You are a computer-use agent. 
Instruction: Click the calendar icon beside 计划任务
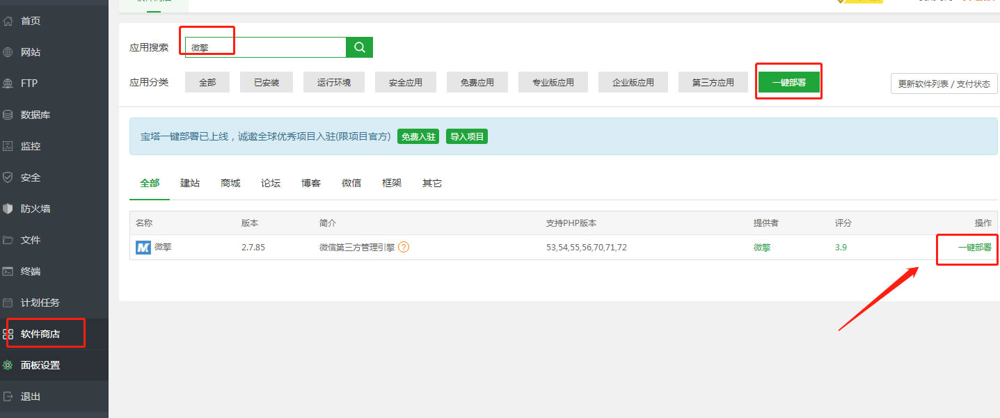click(x=8, y=303)
